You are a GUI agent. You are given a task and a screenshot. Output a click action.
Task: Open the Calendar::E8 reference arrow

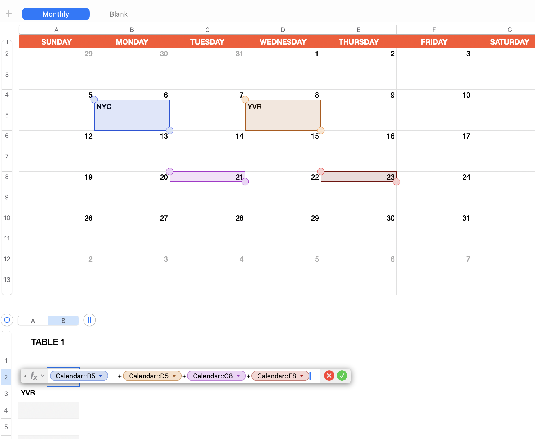(302, 376)
